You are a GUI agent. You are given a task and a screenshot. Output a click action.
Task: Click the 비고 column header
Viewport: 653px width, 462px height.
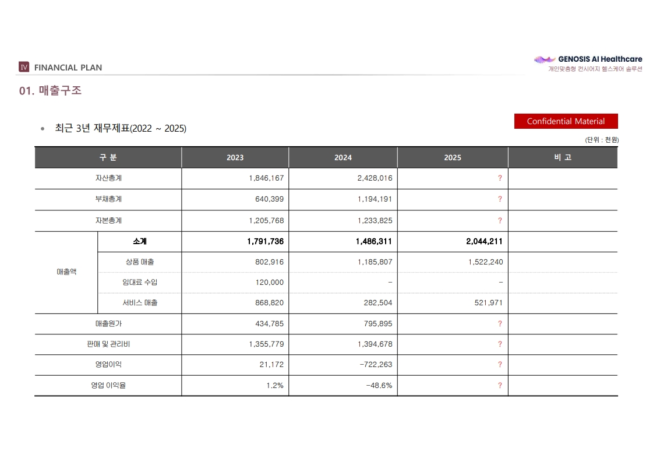pyautogui.click(x=563, y=157)
